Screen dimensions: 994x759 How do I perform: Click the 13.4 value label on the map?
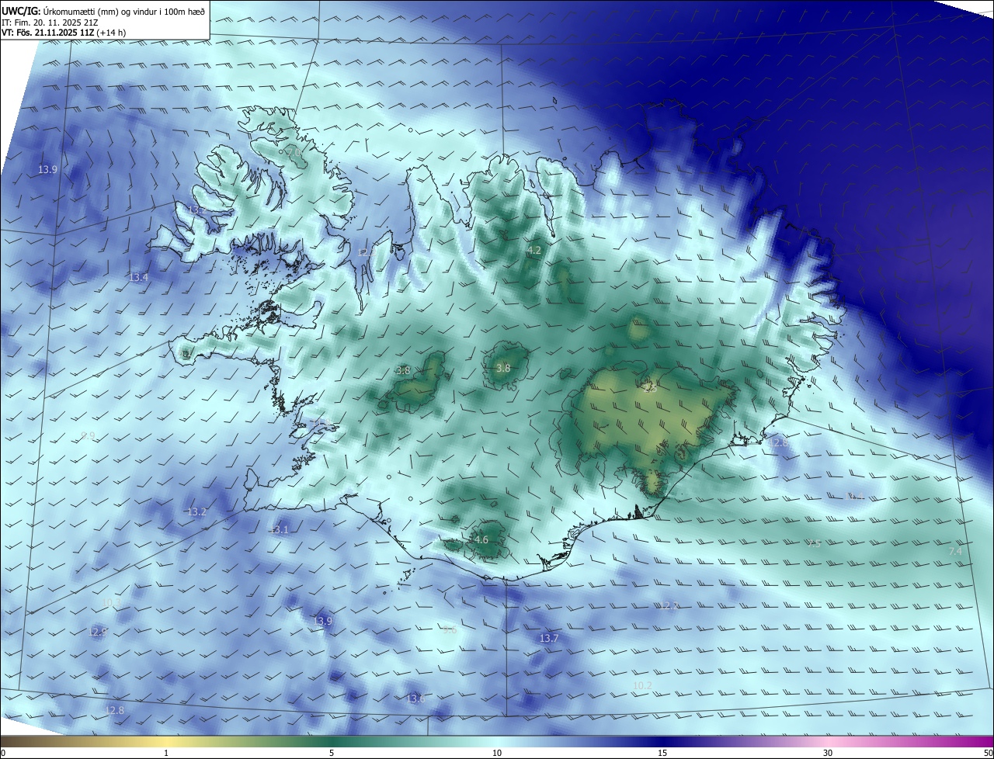click(x=138, y=277)
